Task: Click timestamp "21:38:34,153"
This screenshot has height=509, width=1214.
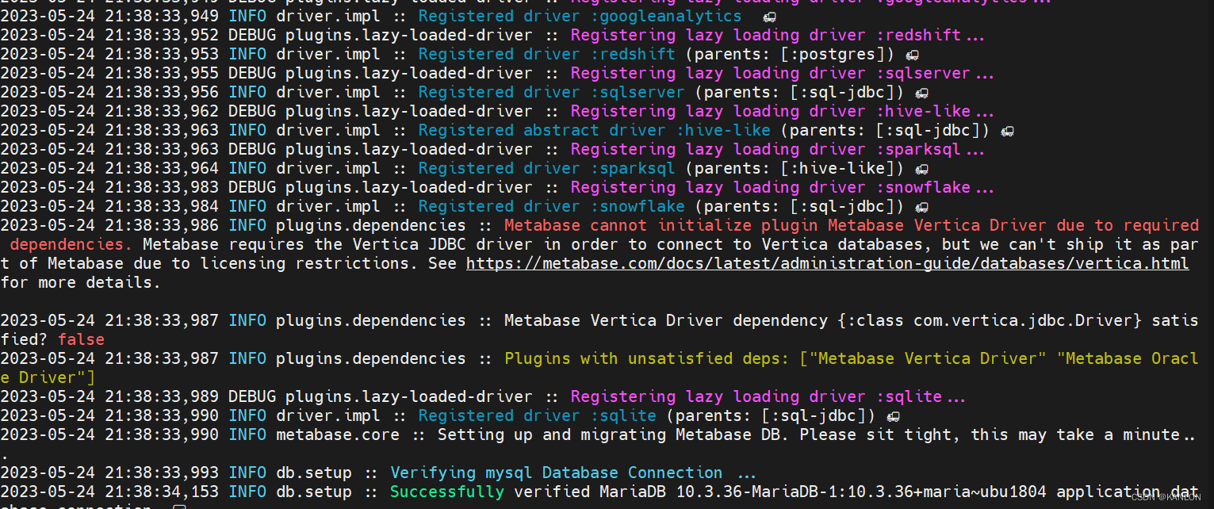Action: [x=161, y=492]
